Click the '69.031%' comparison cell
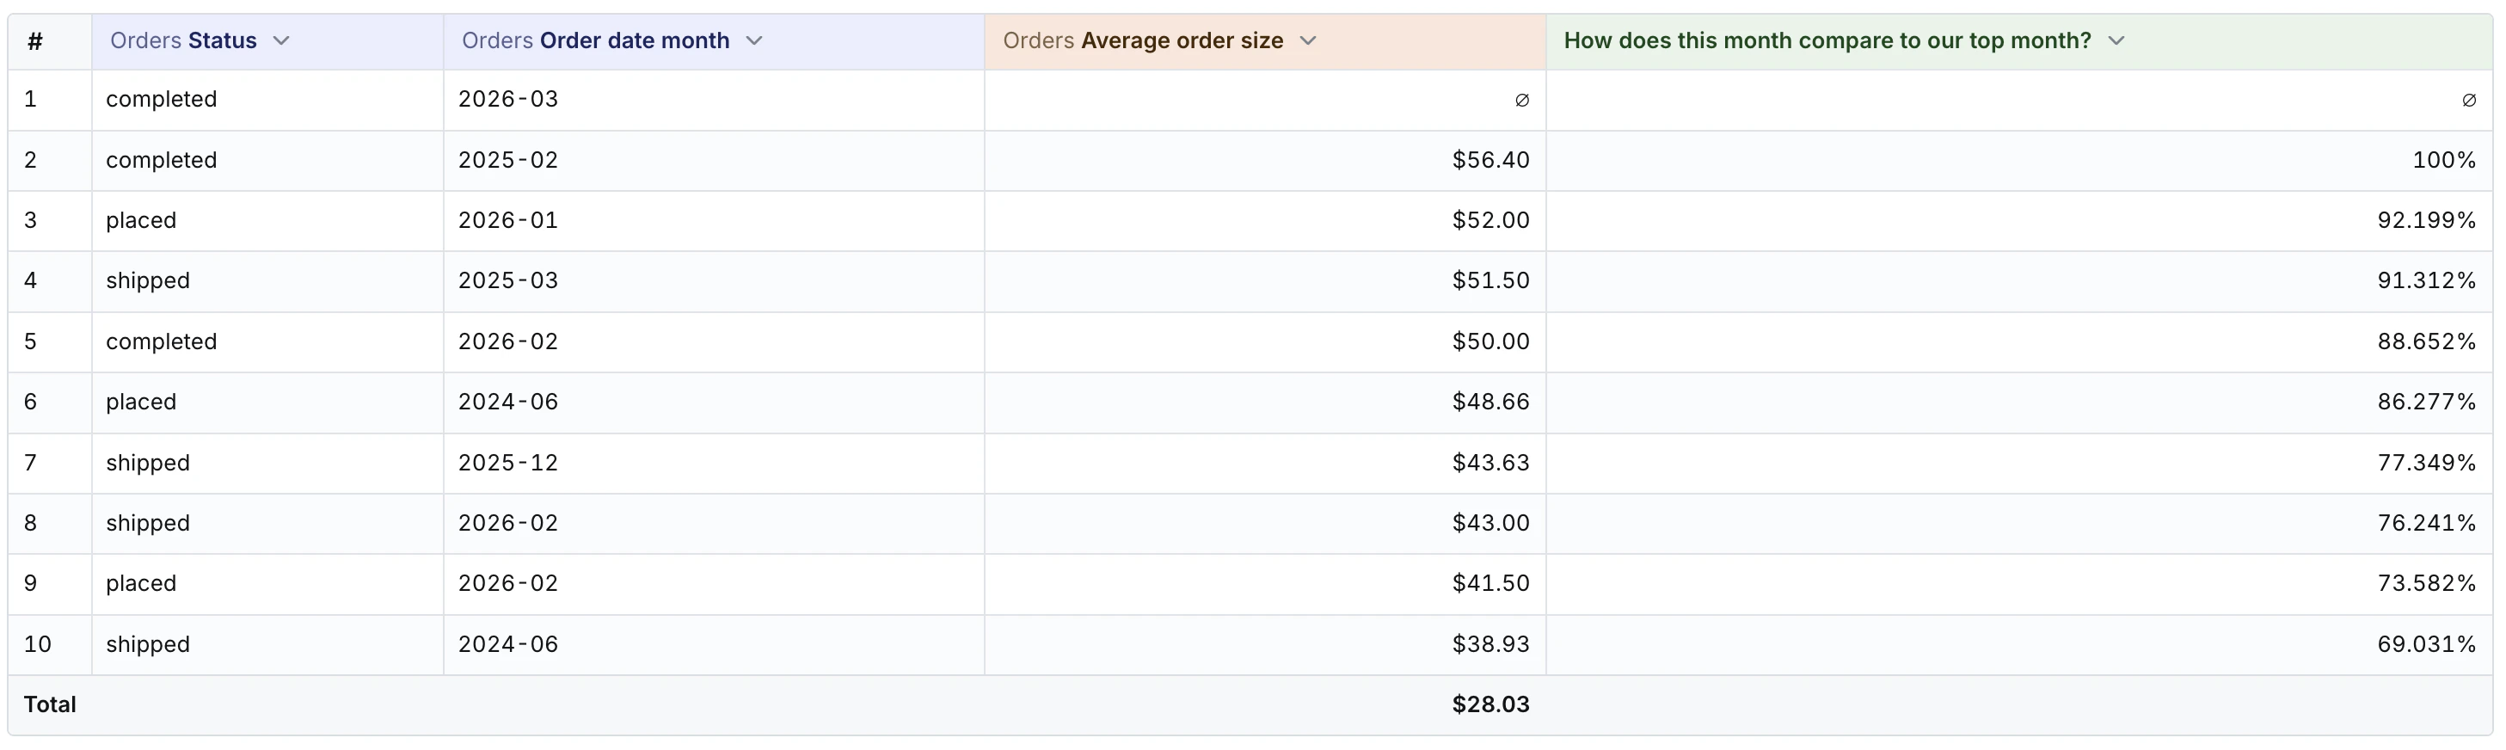 click(2019, 645)
